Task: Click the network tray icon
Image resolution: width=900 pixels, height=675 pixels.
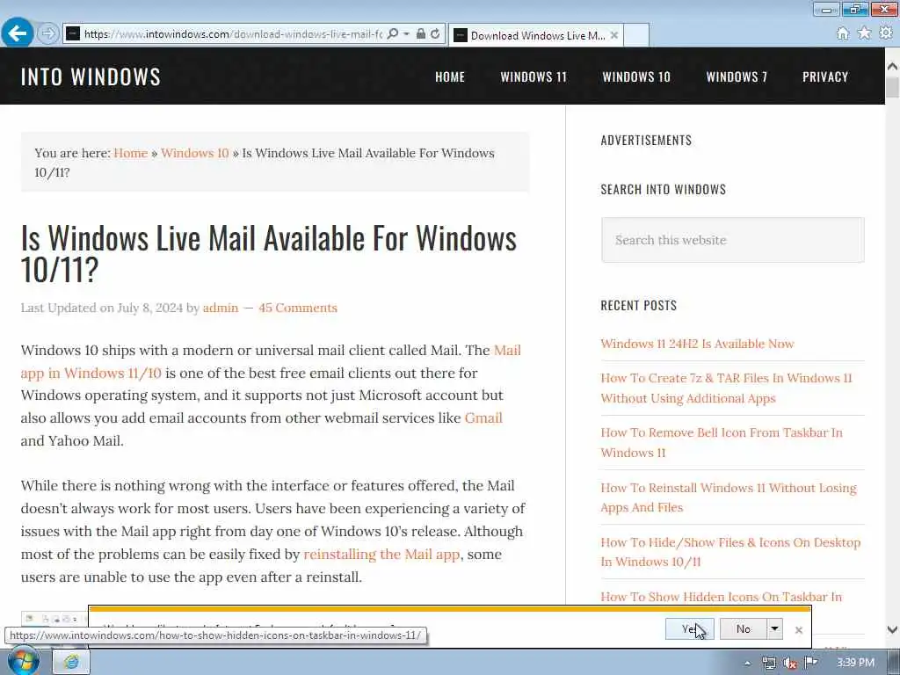Action: 769,663
